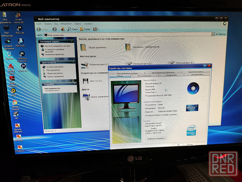
Task: Open the Motorola Driver Installer desktop shortcut
Action: (22, 56)
